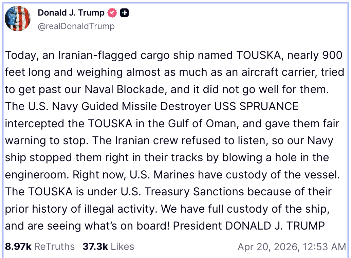
Task: Click the Likes label
Action: pyautogui.click(x=123, y=246)
